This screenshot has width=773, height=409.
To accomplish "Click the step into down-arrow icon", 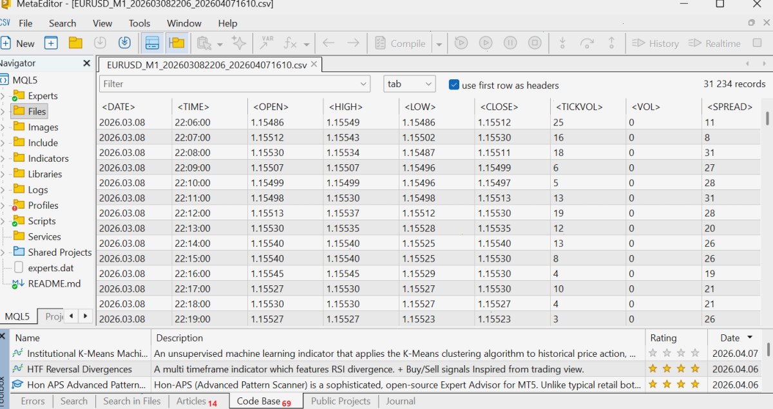I will point(562,43).
